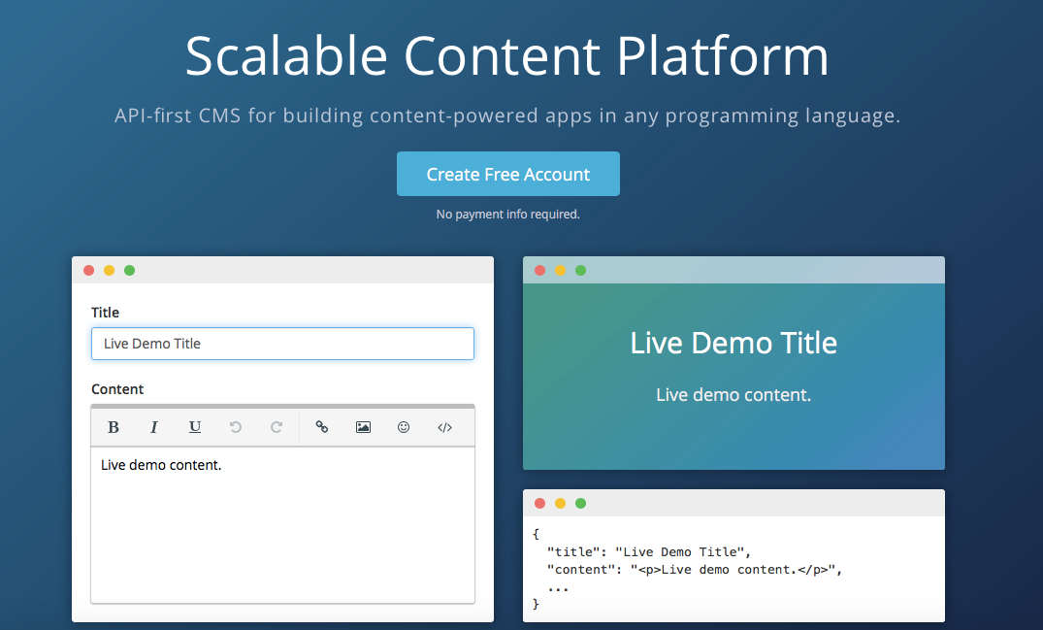The height and width of the screenshot is (630, 1043).
Task: Insert an image into the content
Action: click(x=362, y=427)
